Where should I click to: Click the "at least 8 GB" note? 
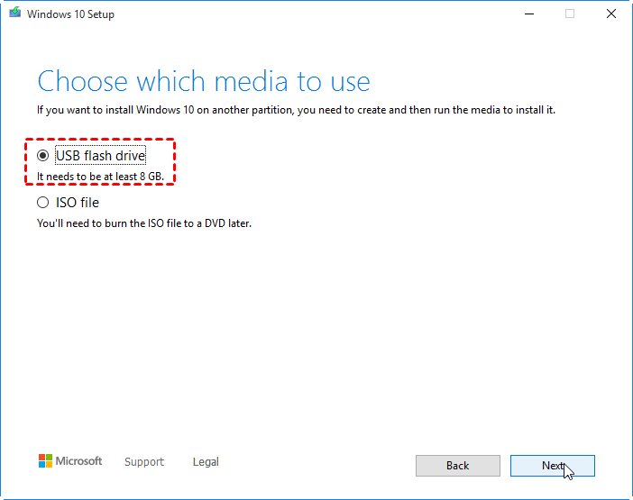(100, 177)
